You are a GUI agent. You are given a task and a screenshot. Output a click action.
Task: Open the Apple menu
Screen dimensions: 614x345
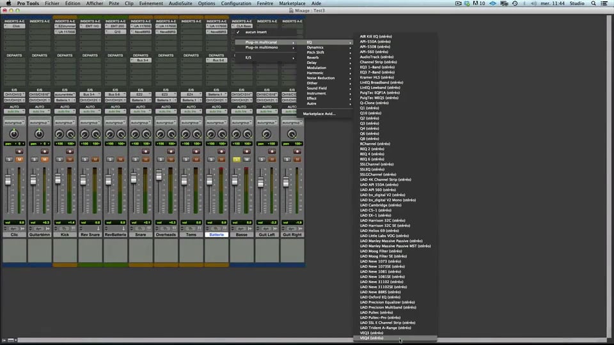coord(8,3)
